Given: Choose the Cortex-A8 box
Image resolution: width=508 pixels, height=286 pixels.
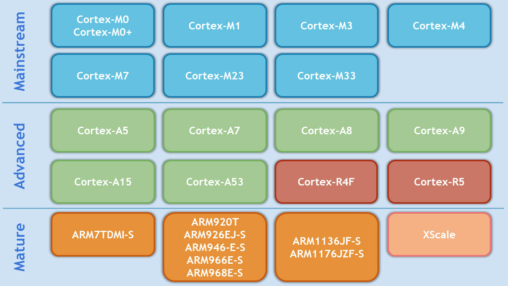Looking at the screenshot, I should point(327,130).
